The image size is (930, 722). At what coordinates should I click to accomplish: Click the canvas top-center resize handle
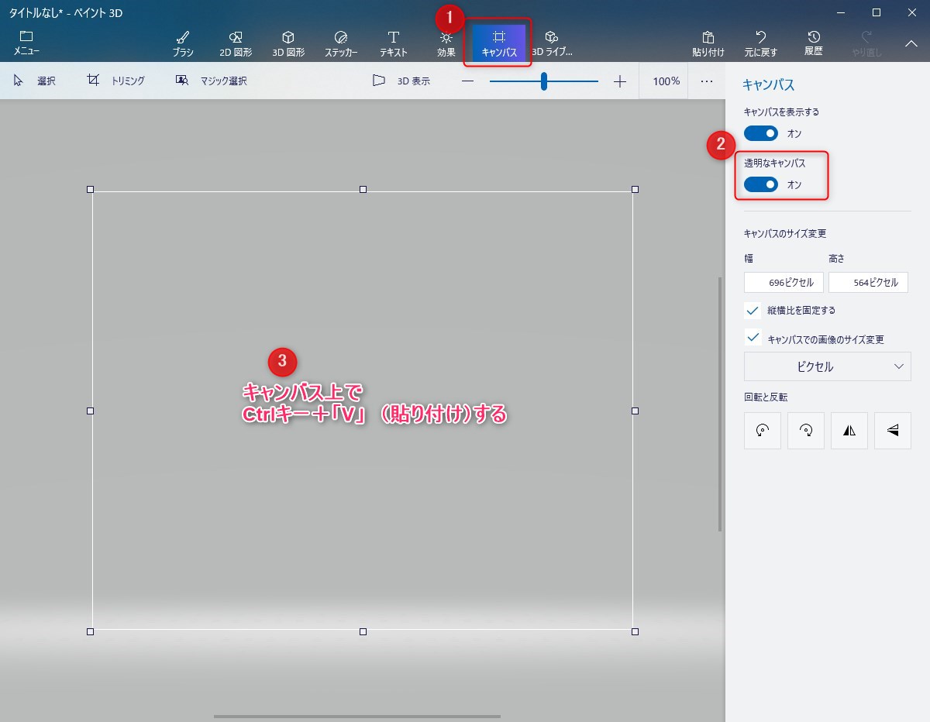(363, 189)
